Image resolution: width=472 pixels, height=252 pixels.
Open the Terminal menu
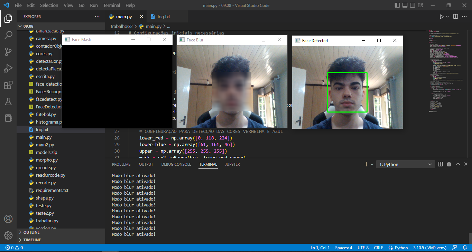pyautogui.click(x=111, y=5)
